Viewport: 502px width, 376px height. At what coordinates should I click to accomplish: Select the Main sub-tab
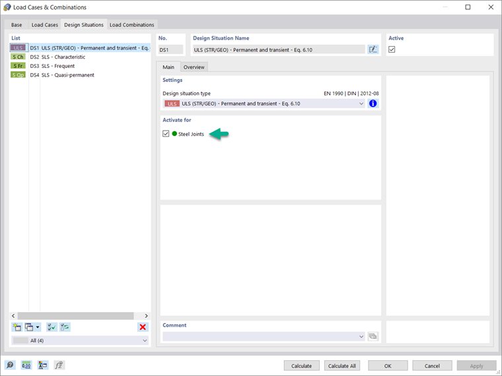coord(168,67)
